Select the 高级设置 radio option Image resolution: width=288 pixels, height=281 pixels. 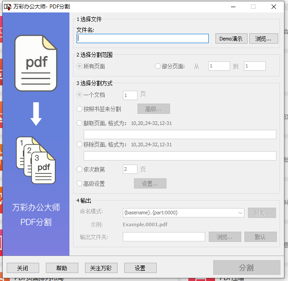[x=80, y=184]
